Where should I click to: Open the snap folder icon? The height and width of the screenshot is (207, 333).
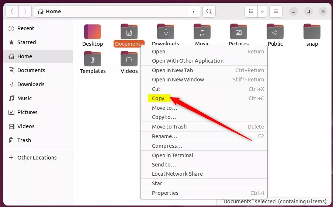pyautogui.click(x=312, y=32)
